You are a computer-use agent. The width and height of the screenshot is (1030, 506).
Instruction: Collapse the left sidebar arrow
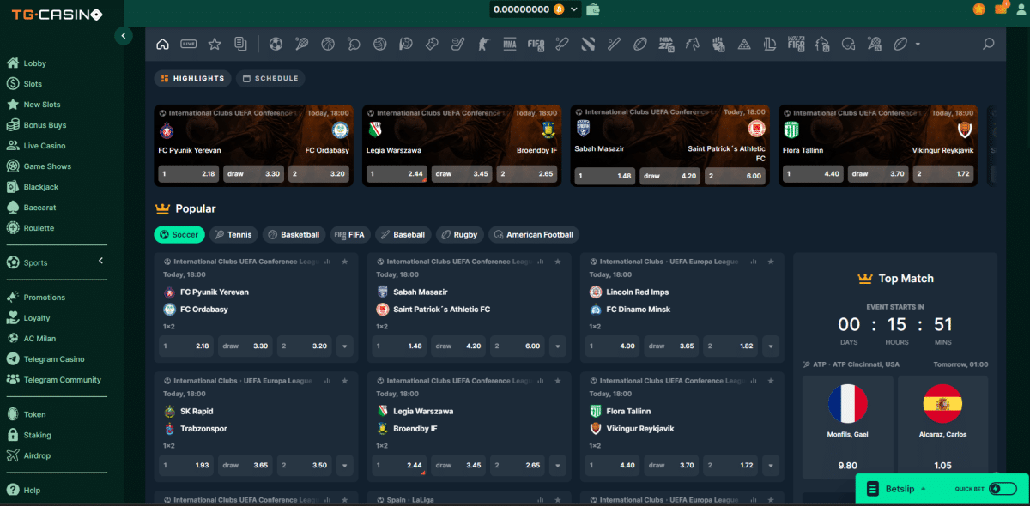click(124, 36)
